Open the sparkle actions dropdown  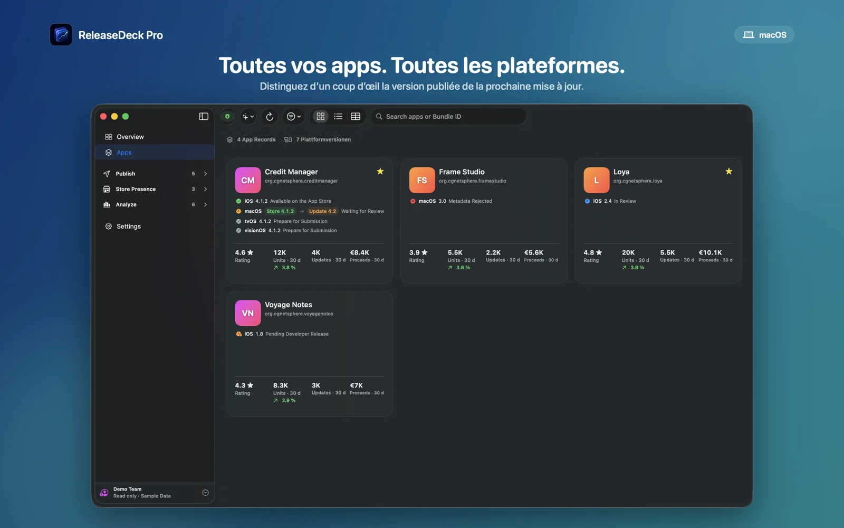point(248,116)
